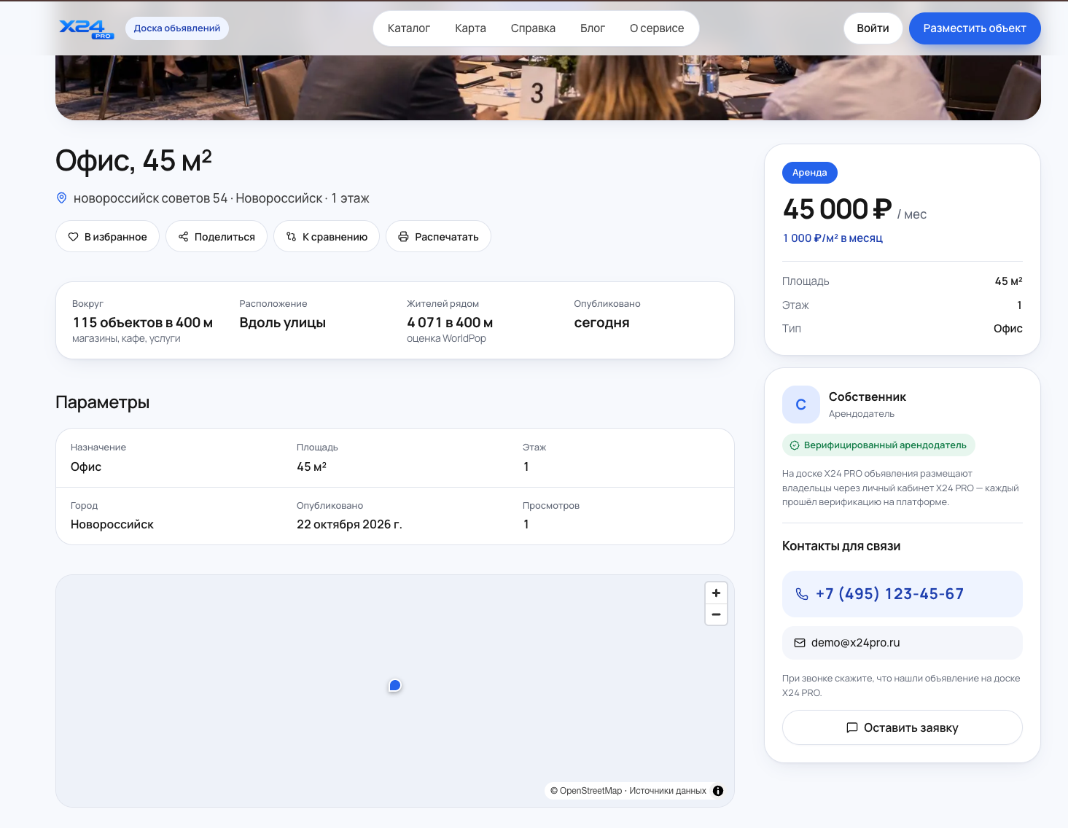Open the Справка page
The height and width of the screenshot is (828, 1068).
pyautogui.click(x=533, y=28)
